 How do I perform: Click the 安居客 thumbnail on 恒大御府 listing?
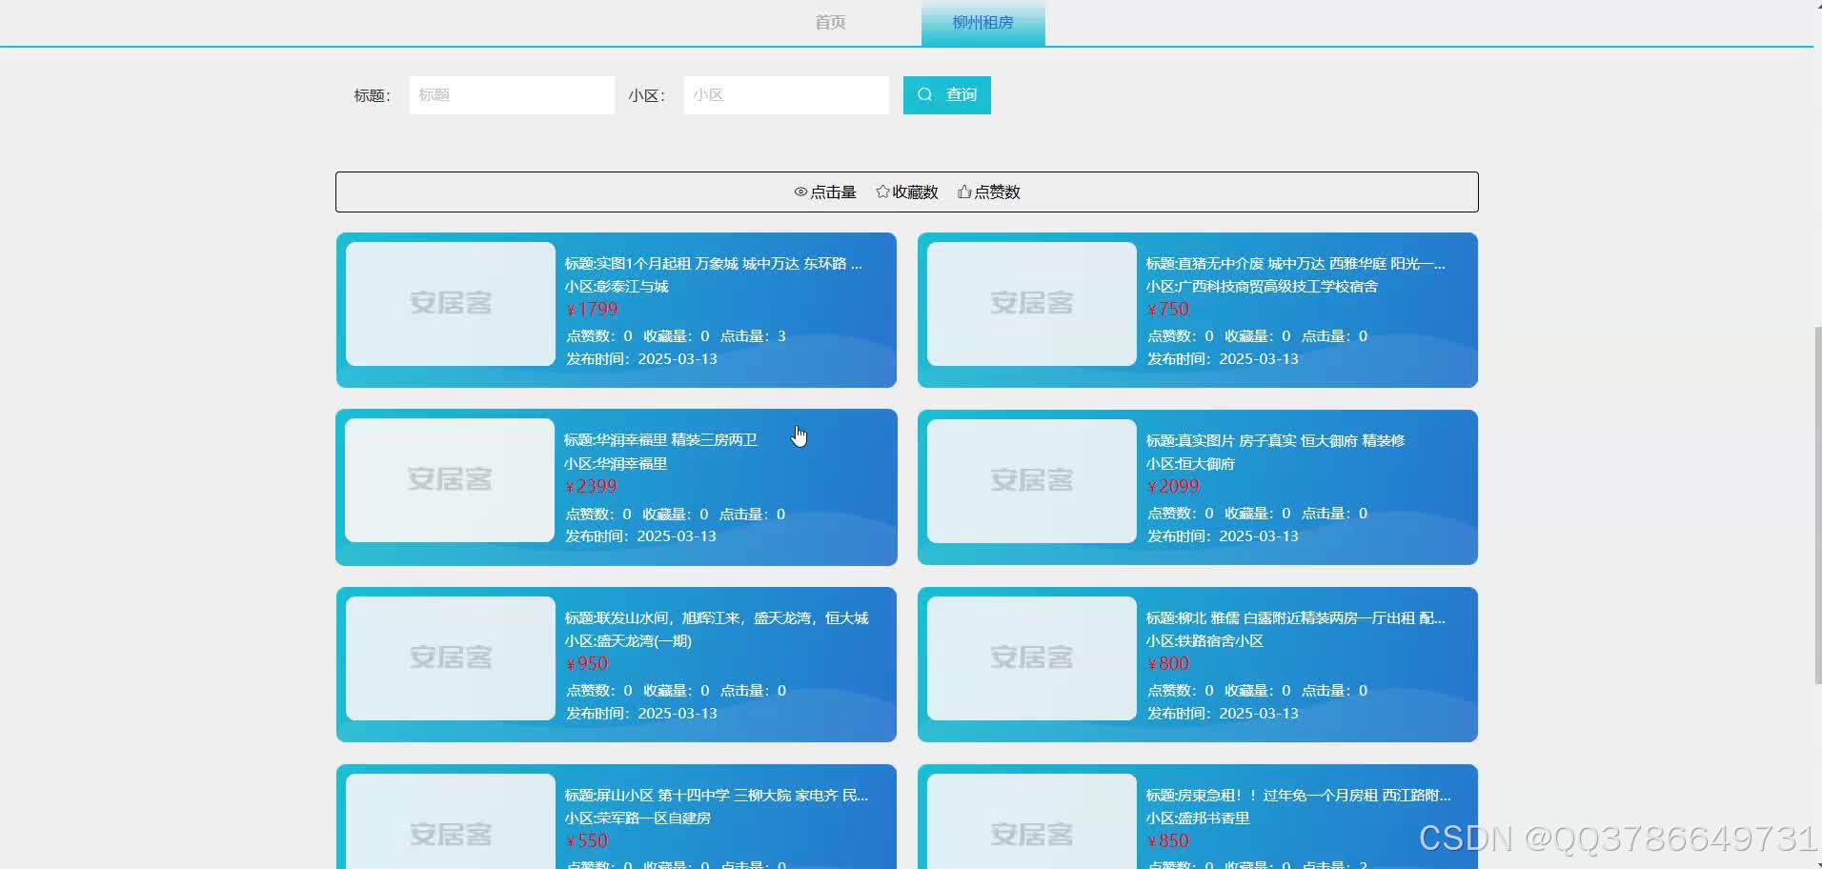point(1029,479)
